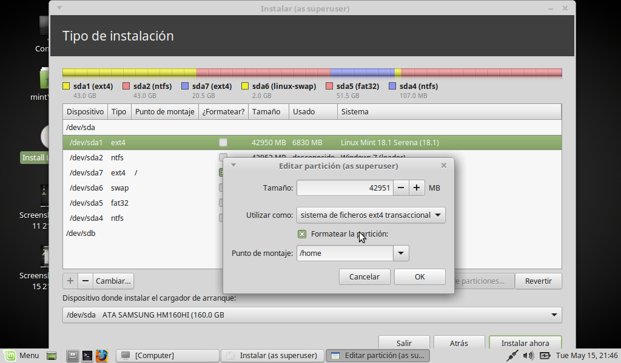Launch Terminal from the taskbar
Screen dimensions: 621x363
[x=87, y=356]
